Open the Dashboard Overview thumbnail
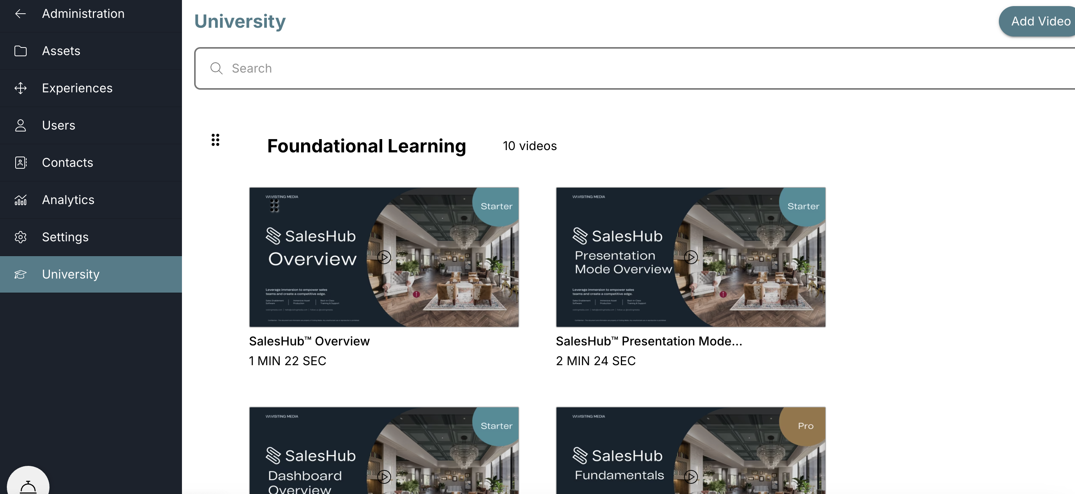This screenshot has width=1075, height=494. pos(384,450)
